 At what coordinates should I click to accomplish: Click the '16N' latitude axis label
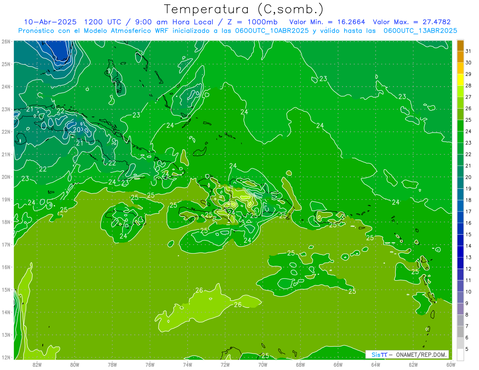5,267
